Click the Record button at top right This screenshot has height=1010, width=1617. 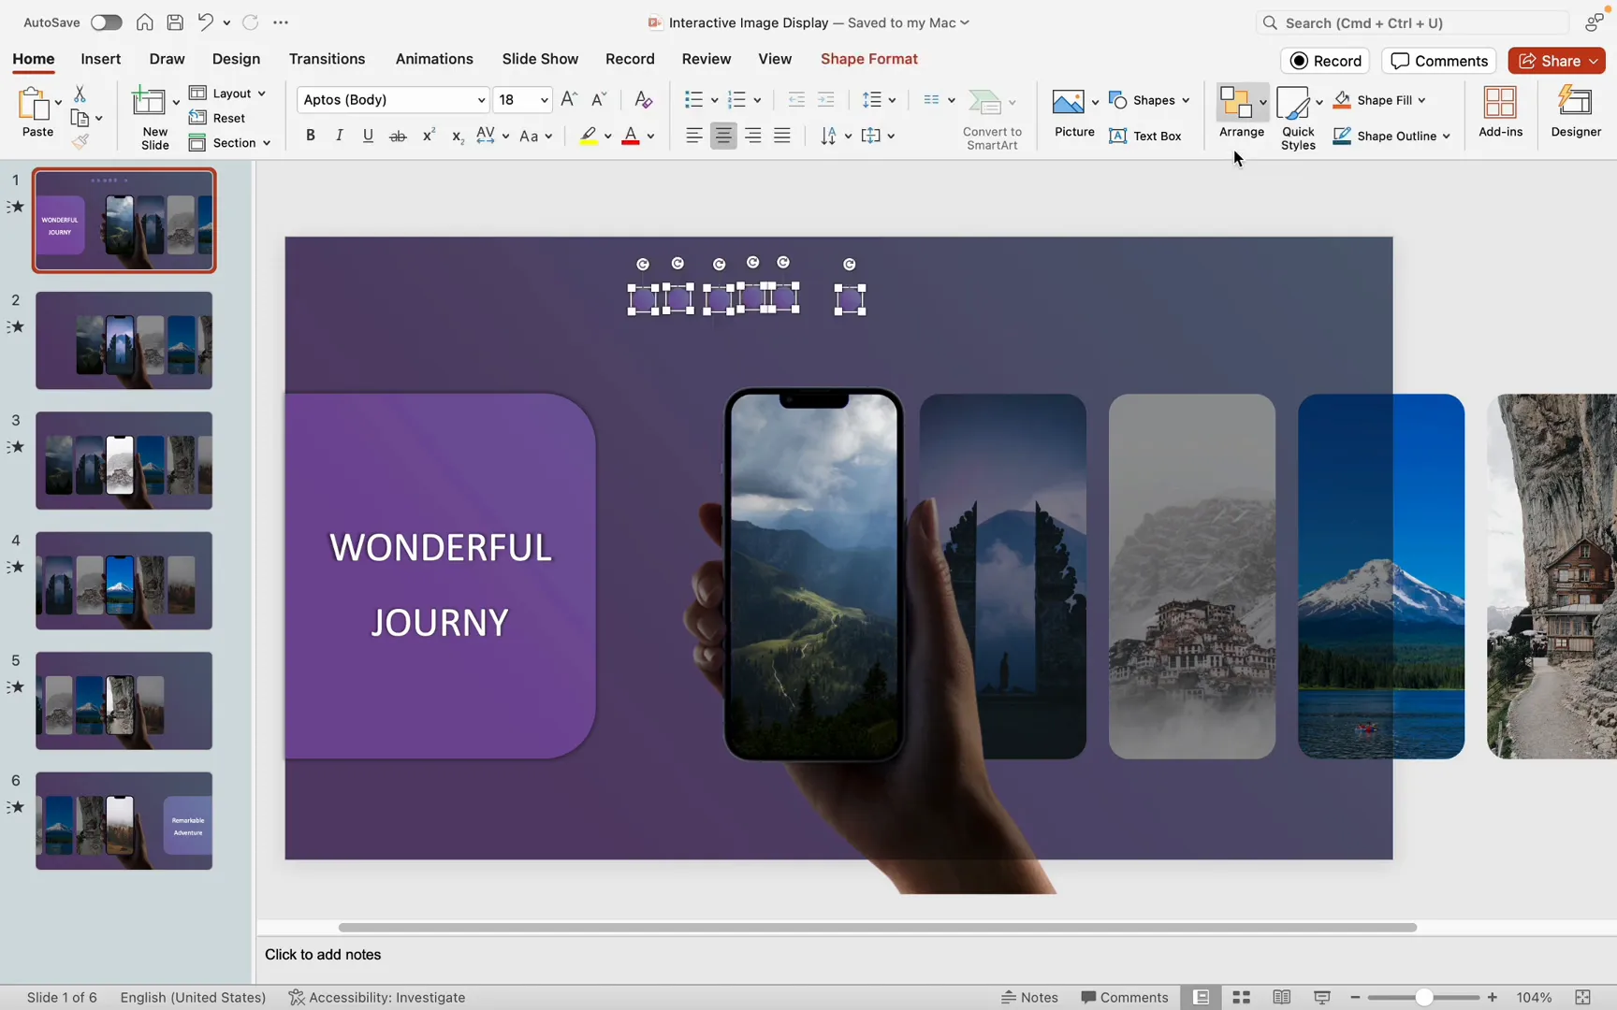click(1325, 61)
